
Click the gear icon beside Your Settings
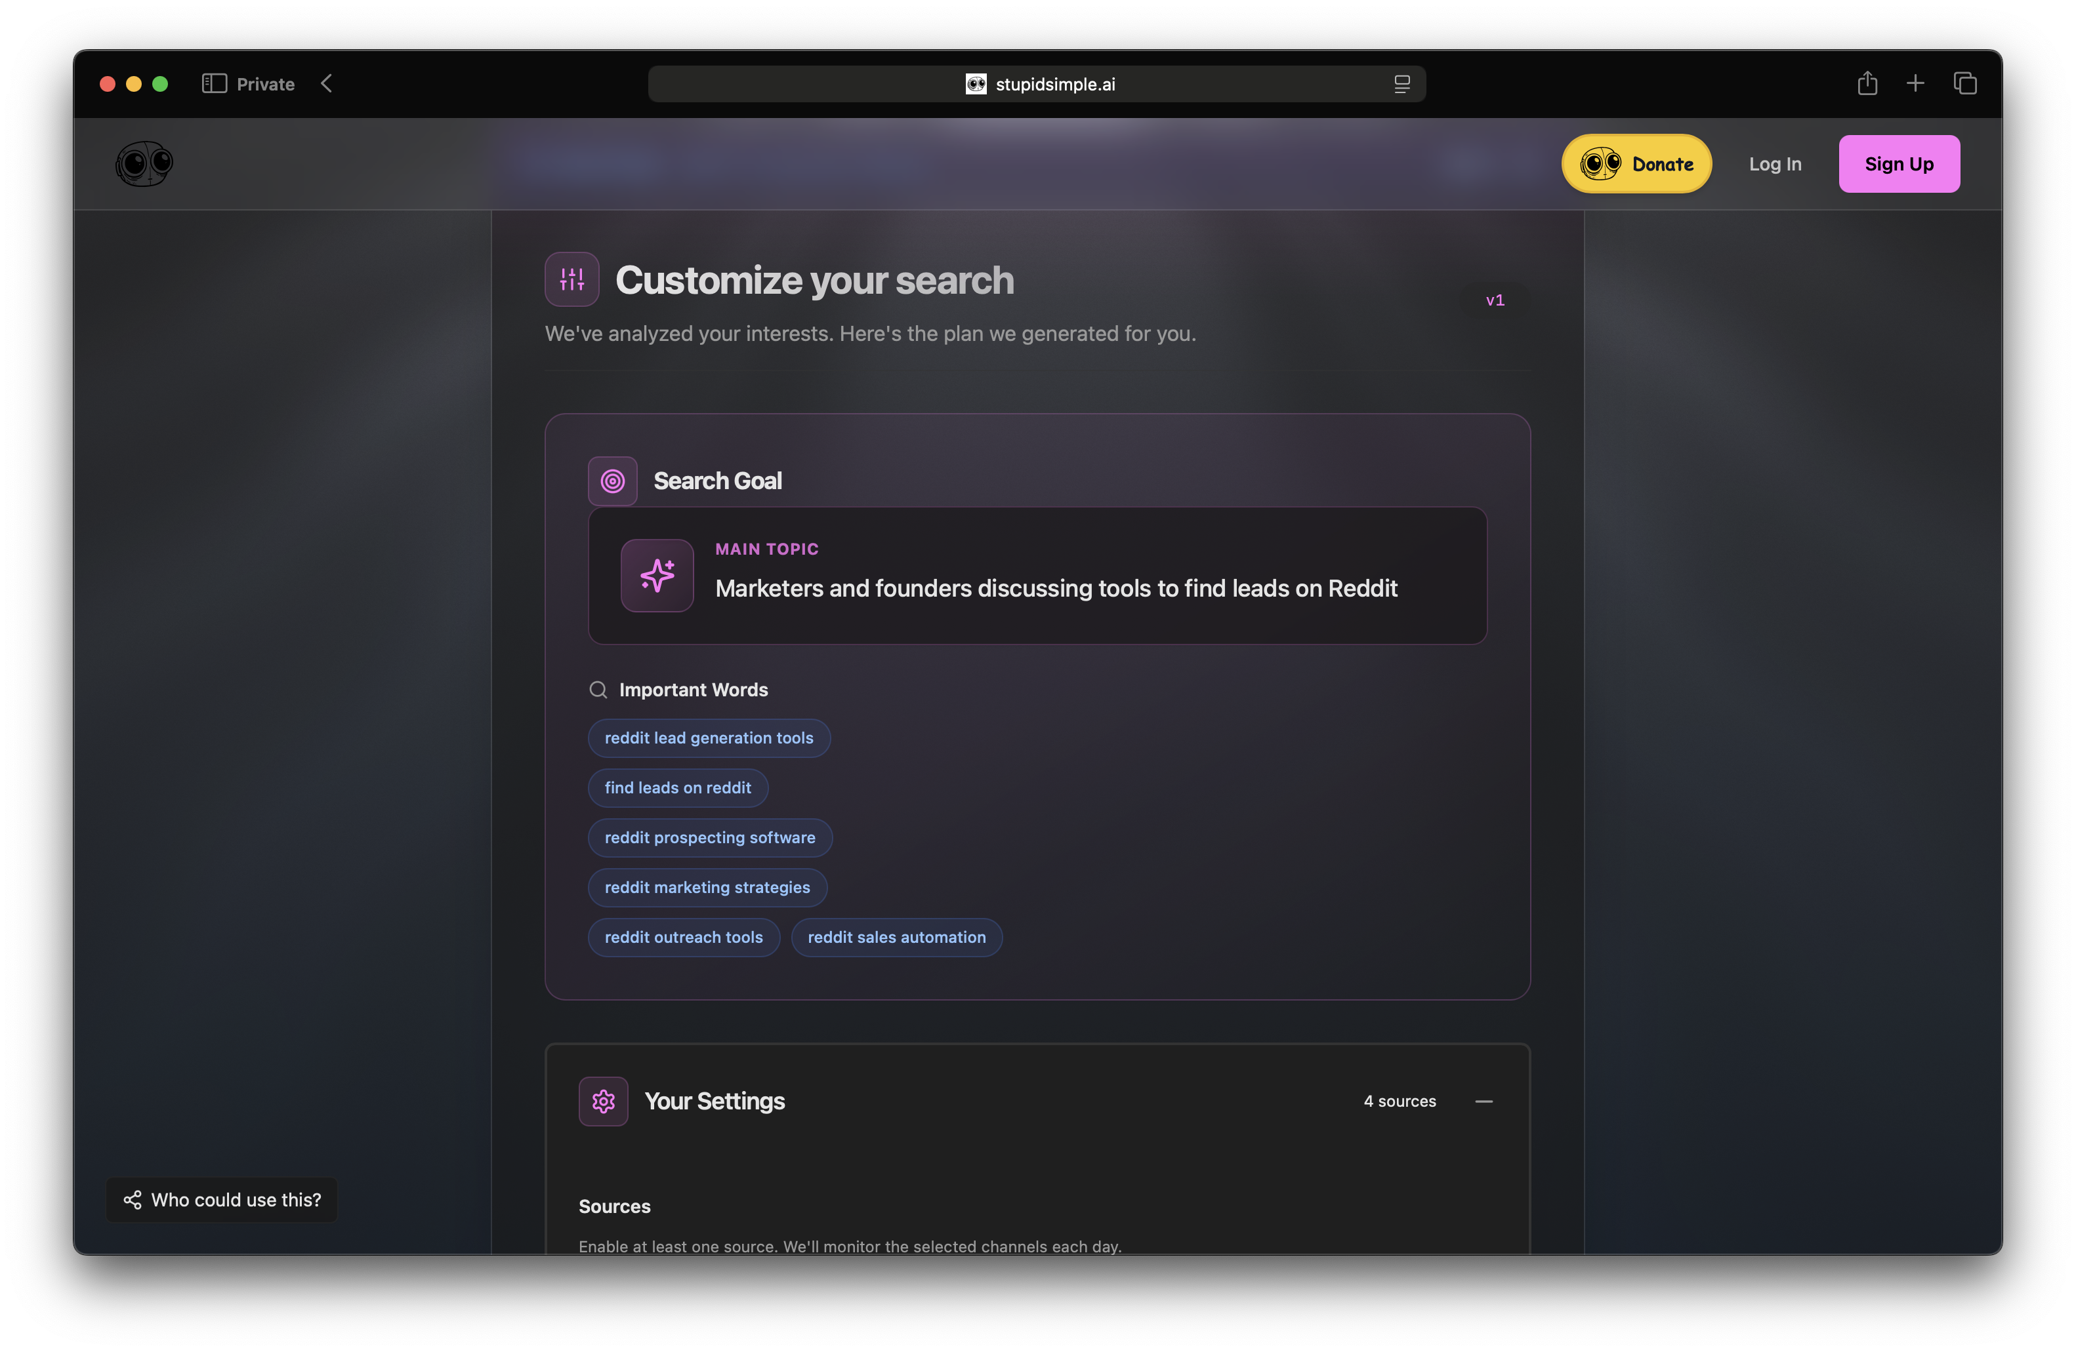[603, 1101]
